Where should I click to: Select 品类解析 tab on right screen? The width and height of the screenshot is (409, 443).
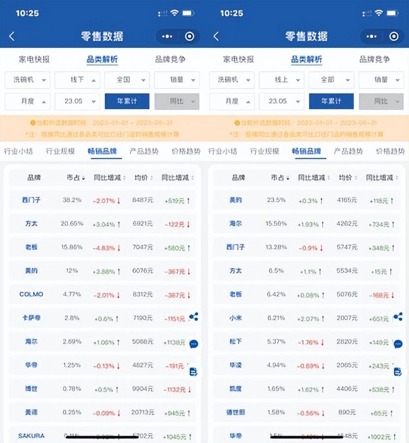click(307, 59)
